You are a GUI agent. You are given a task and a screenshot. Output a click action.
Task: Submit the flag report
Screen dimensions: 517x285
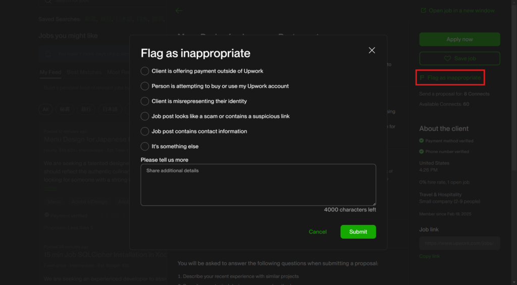358,232
